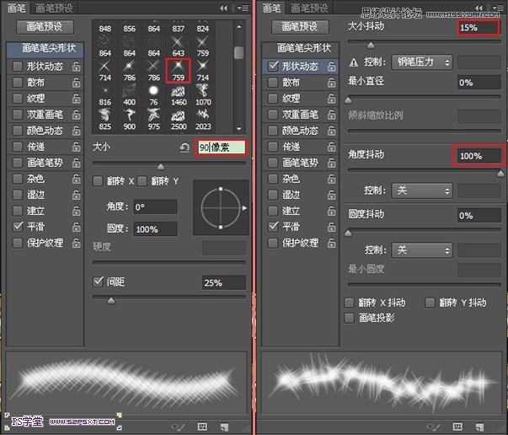508x435 pixels.
Task: Select the 900 brush tip thumbnail
Action: pos(129,120)
